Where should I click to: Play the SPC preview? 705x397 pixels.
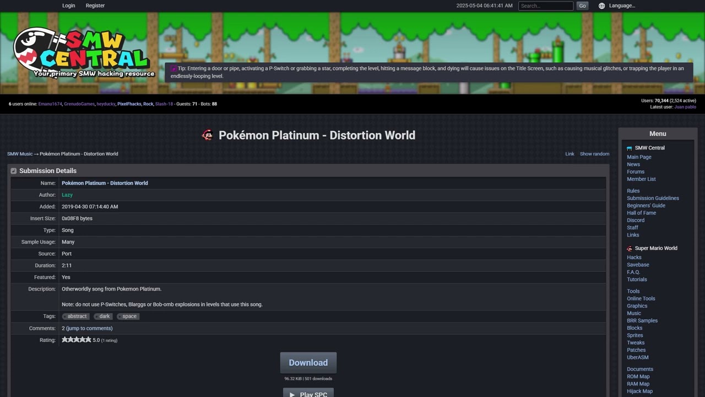308,393
